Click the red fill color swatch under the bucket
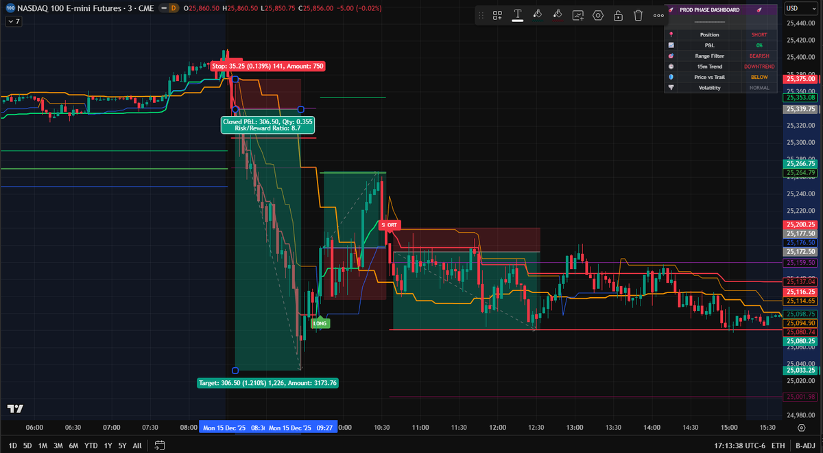Image resolution: width=823 pixels, height=453 pixels. 558,19
